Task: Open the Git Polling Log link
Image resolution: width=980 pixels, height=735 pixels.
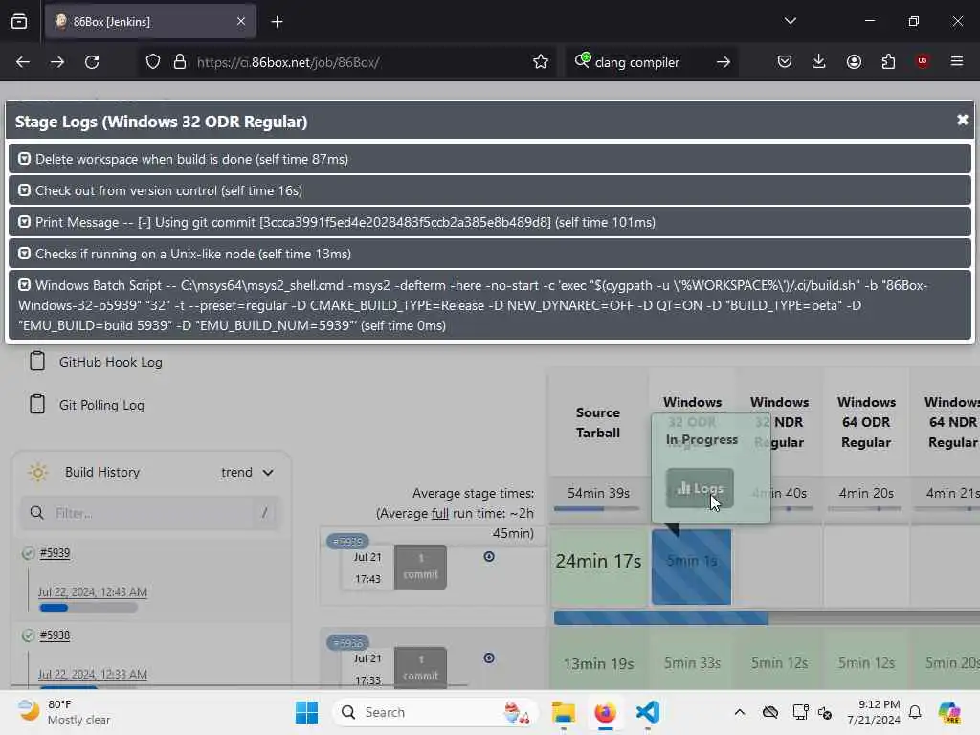Action: pos(101,405)
